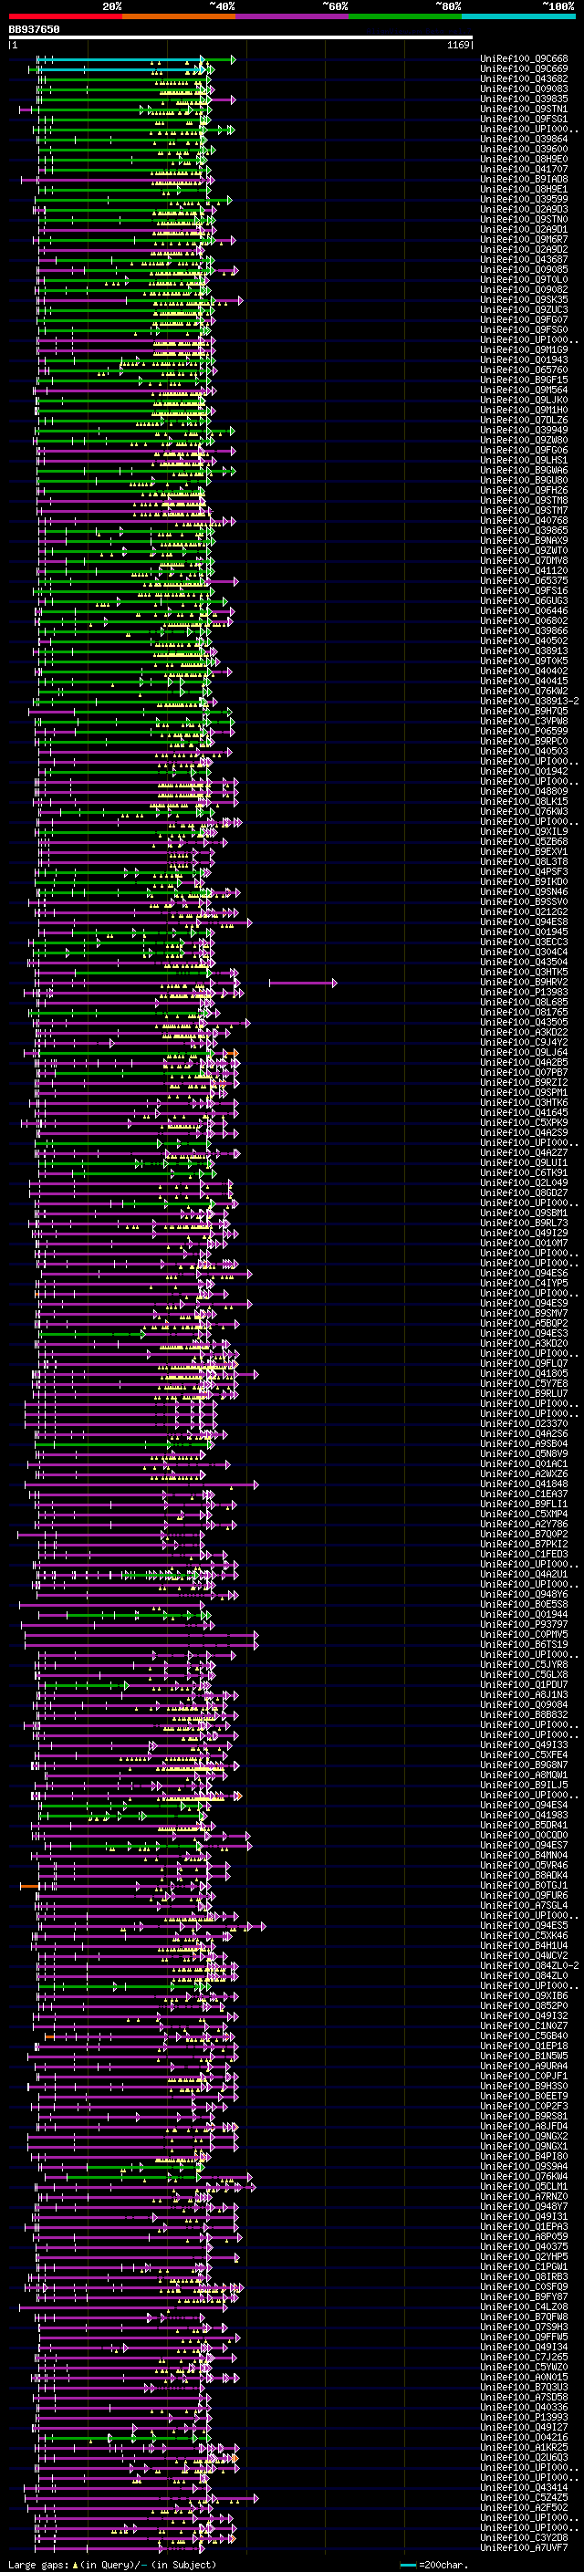The height and width of the screenshot is (2572, 584).
Task: Click the query ID BB937650
Action: [x=34, y=30]
